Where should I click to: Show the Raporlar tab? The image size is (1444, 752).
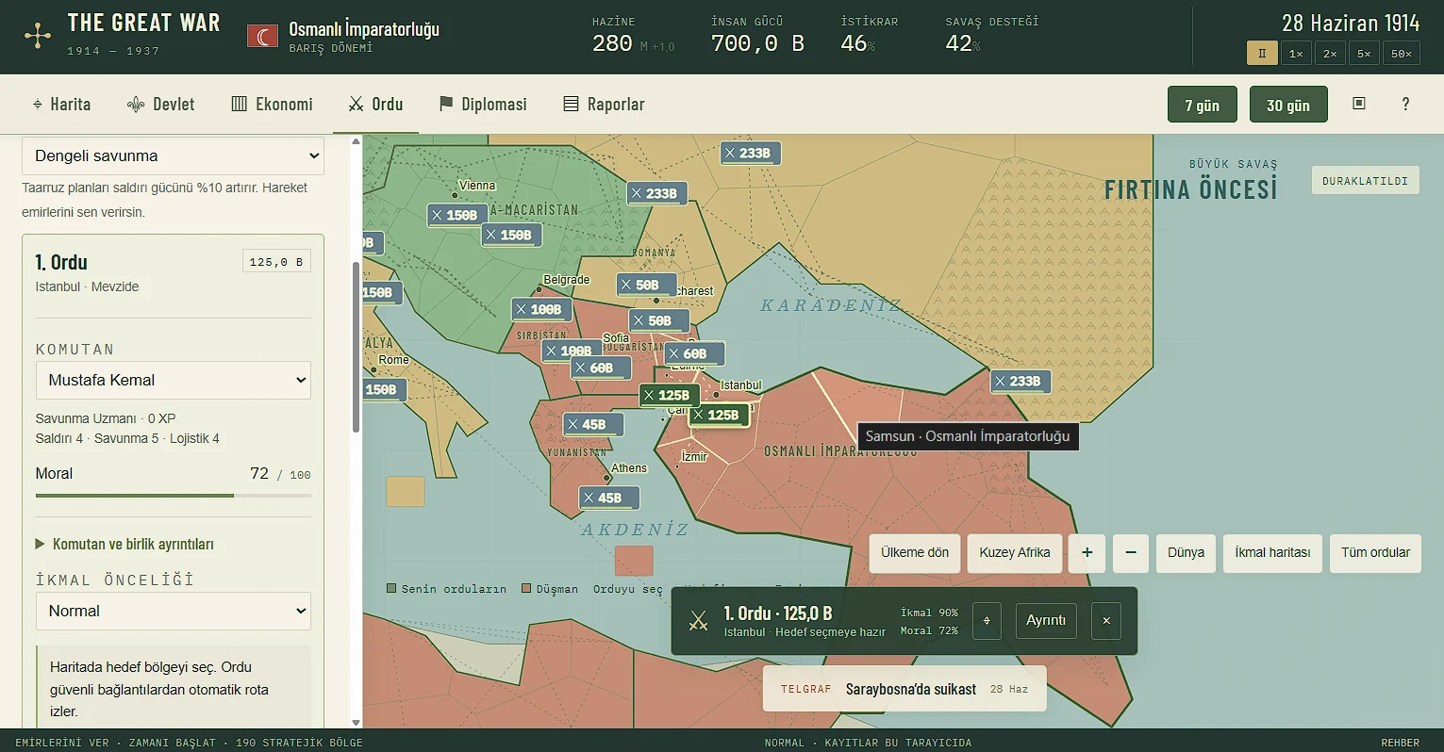pyautogui.click(x=604, y=104)
